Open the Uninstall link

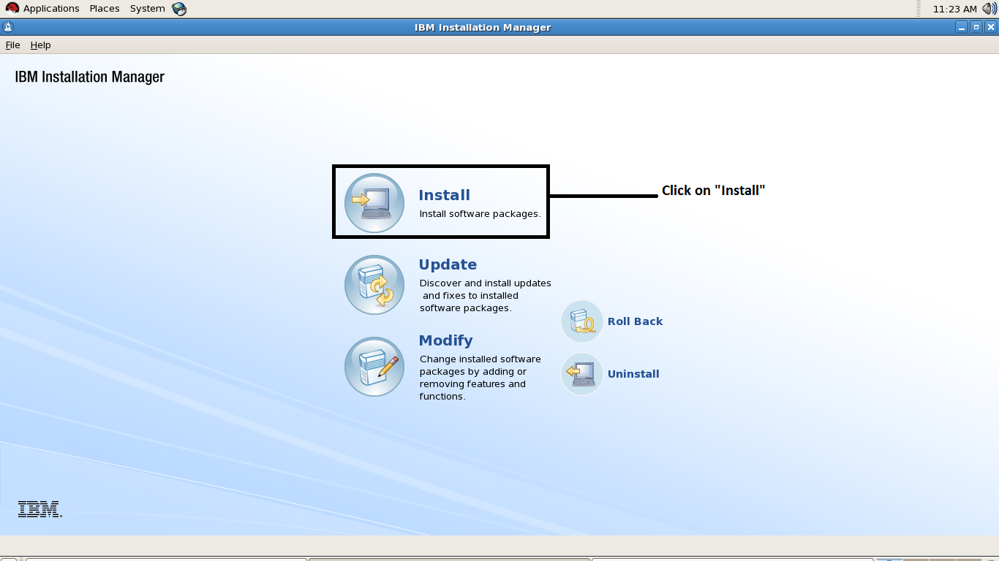pyautogui.click(x=633, y=374)
